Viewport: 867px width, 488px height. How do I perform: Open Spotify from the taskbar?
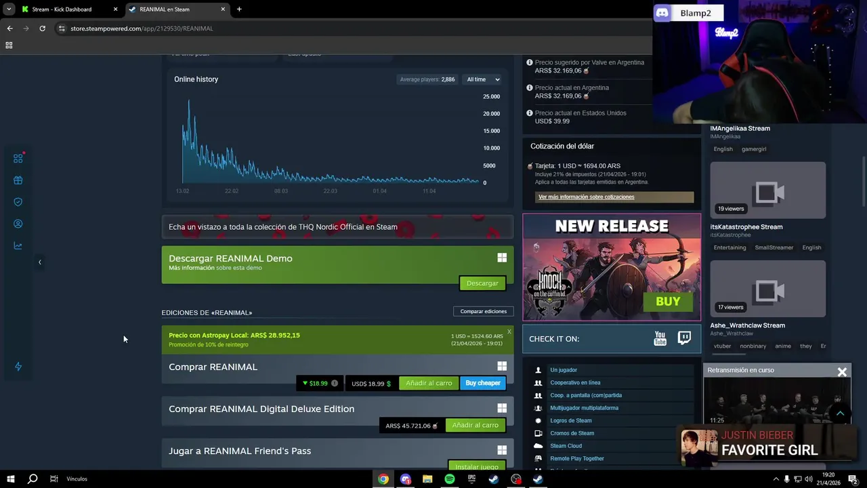click(450, 479)
